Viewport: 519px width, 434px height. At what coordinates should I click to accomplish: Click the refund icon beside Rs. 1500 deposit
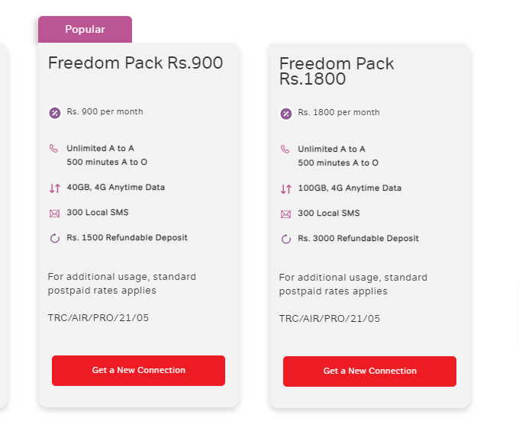pos(55,238)
